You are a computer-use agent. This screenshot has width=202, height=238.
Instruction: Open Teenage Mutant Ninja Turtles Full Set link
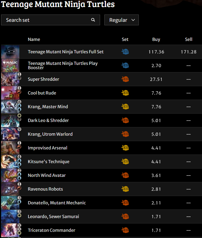pos(66,52)
